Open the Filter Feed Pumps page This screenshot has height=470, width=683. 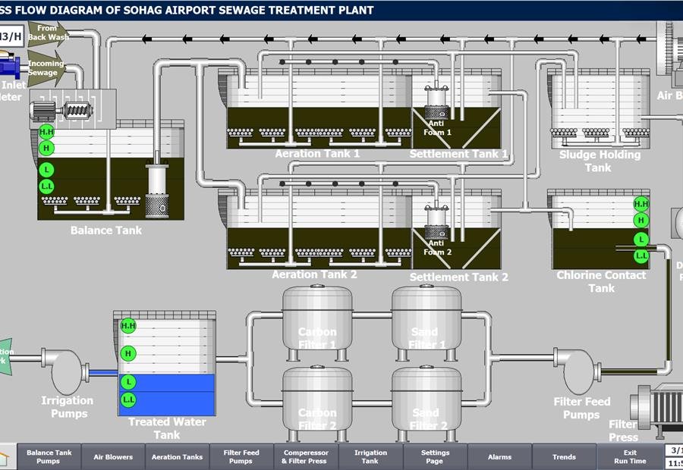(x=241, y=456)
